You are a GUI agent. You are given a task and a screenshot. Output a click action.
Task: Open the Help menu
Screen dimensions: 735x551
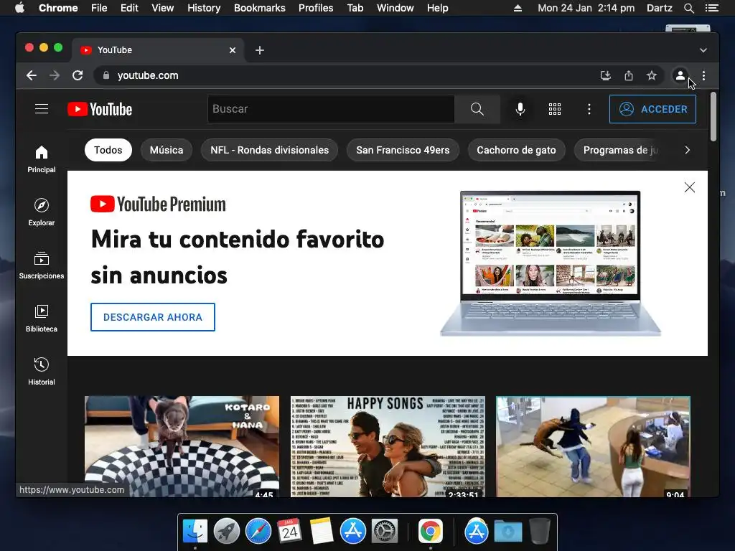pyautogui.click(x=437, y=8)
